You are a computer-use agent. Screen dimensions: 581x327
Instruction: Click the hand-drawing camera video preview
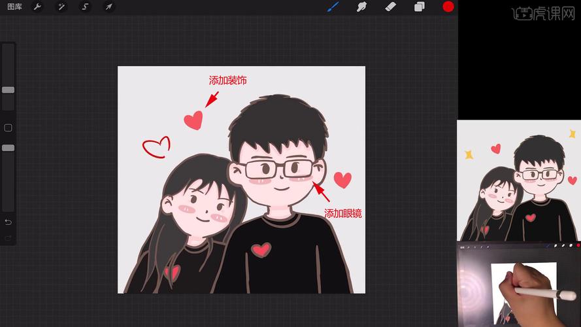pyautogui.click(x=519, y=284)
